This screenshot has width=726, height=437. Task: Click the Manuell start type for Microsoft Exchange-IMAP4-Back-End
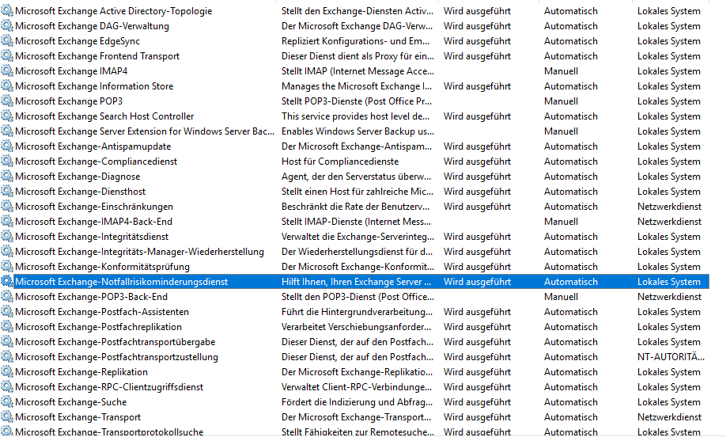point(561,222)
